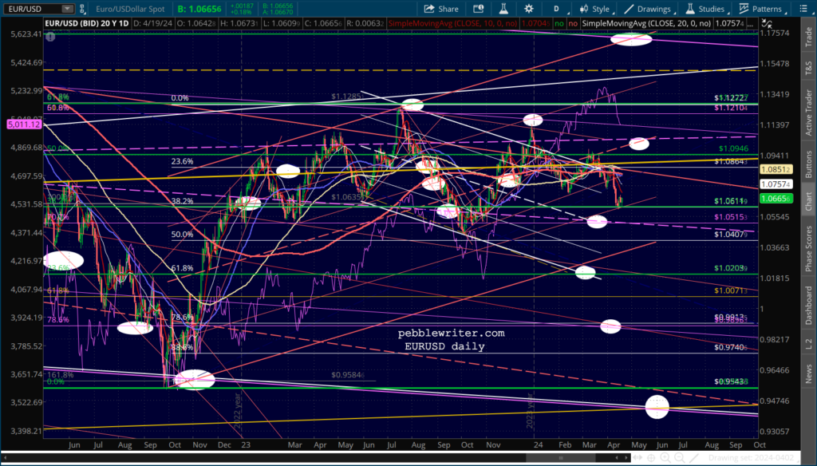This screenshot has height=466, width=817.
Task: Click the price axis auto-scale icon
Action: (767, 23)
